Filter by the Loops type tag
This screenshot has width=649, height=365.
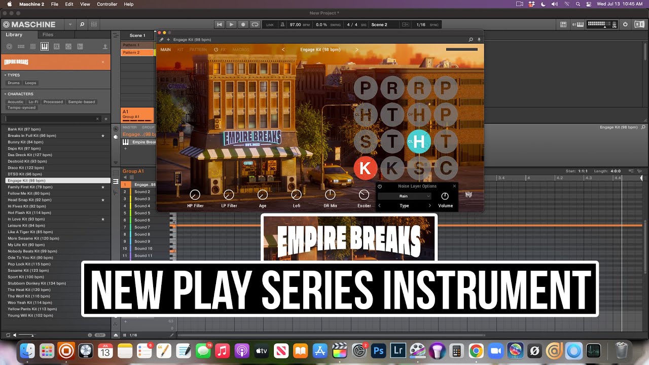coord(30,83)
